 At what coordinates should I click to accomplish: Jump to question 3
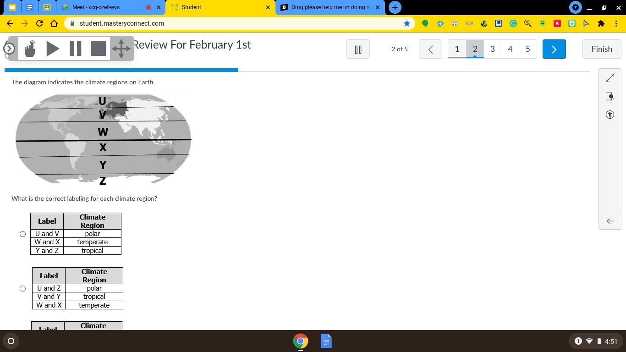(492, 49)
